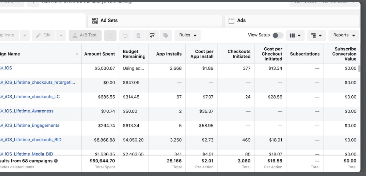Open the iOS_Lifetime_Awareness campaign link
Screen dimensions: 366x176
click(x=27, y=111)
